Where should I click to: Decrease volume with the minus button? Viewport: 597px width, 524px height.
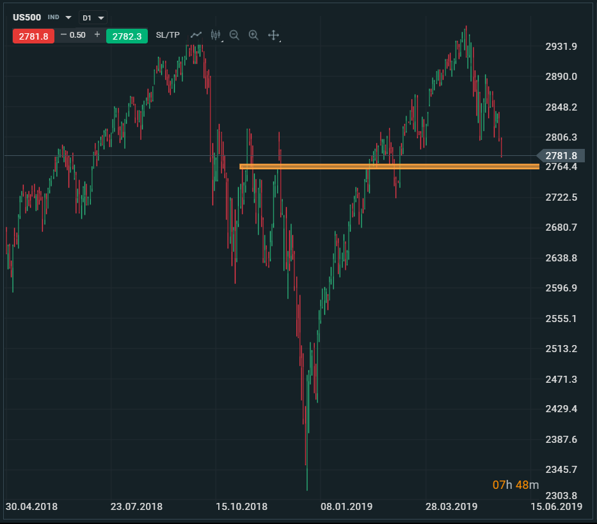point(63,35)
